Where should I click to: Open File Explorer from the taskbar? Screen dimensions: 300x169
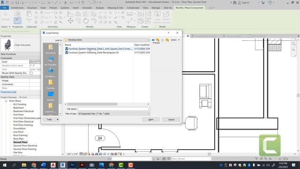24,165
